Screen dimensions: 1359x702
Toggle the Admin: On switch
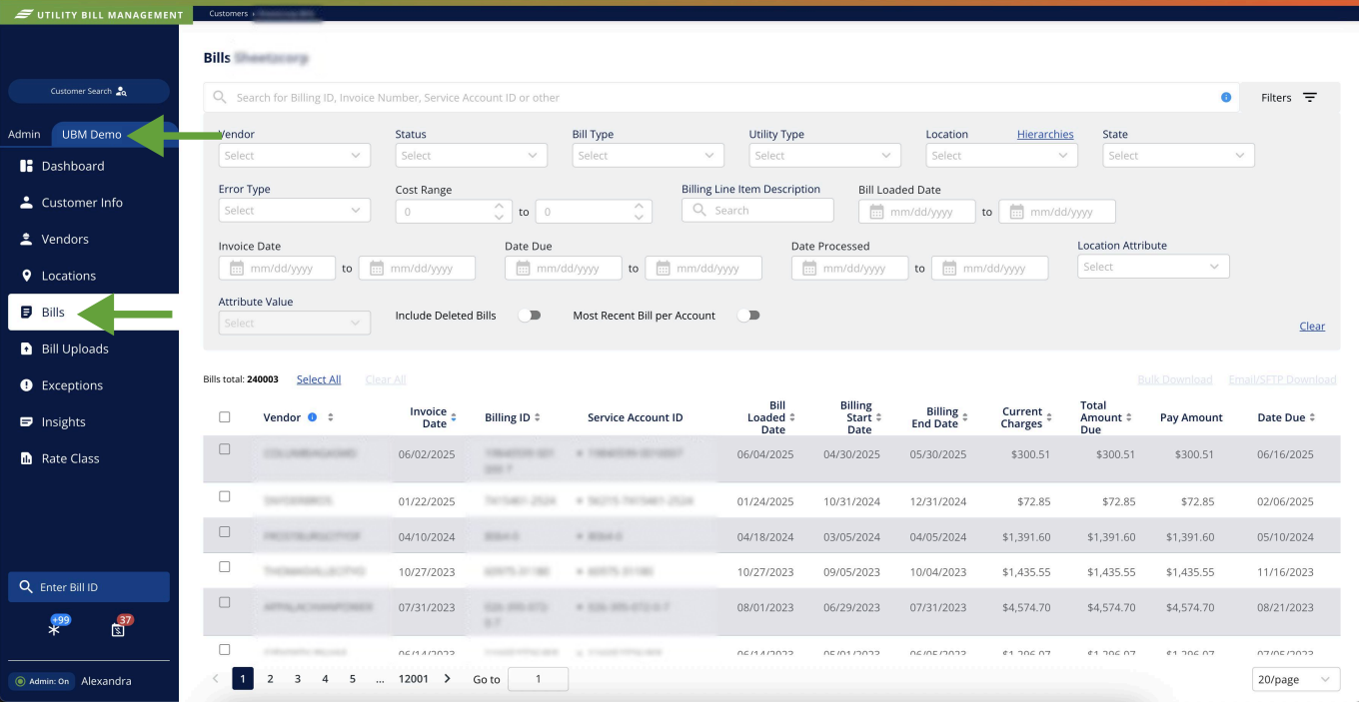(41, 681)
